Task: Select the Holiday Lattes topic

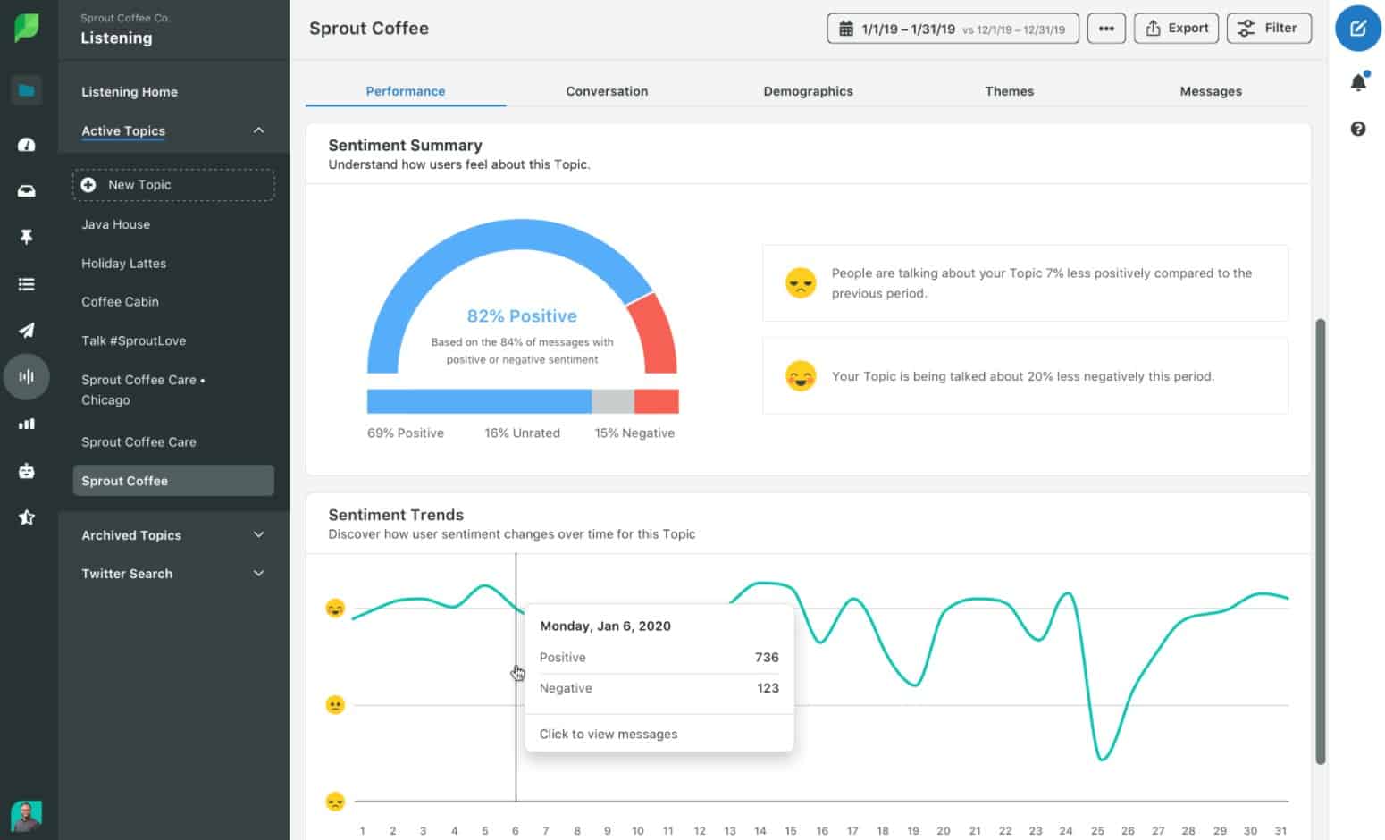Action: tap(123, 263)
